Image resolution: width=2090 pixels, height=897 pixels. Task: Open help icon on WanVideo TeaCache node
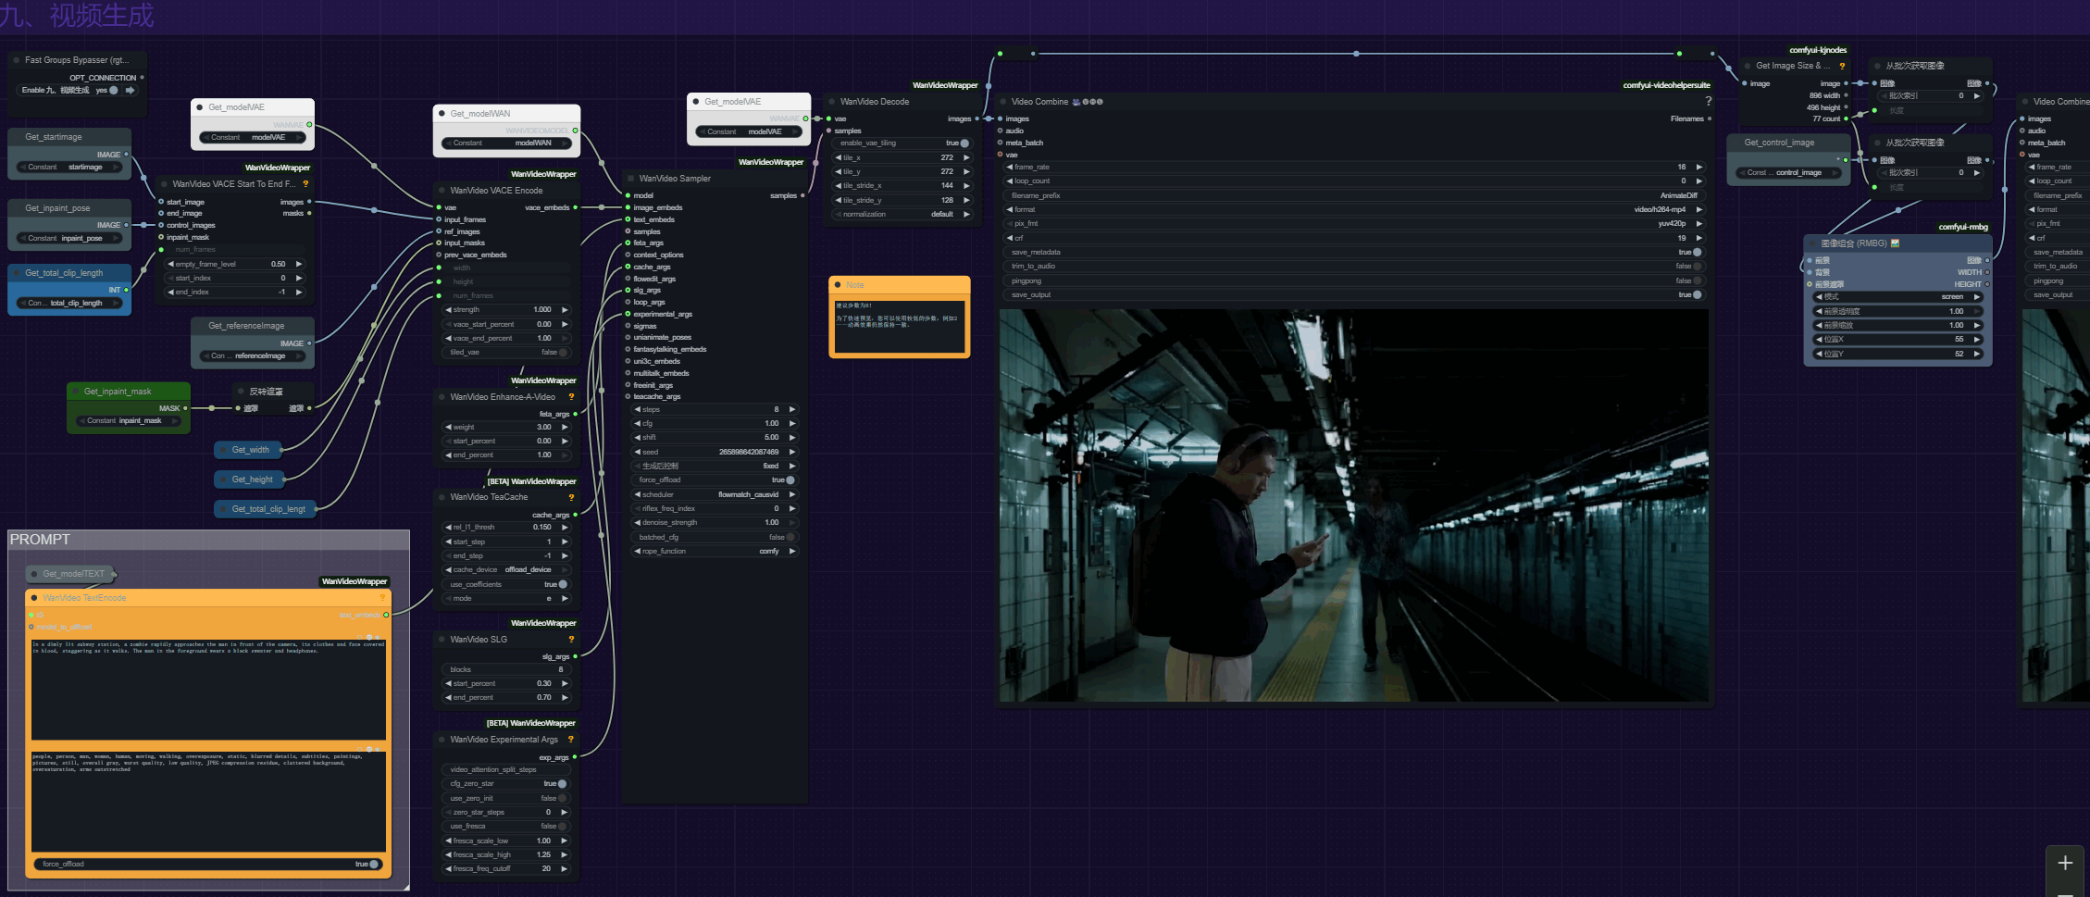[571, 497]
